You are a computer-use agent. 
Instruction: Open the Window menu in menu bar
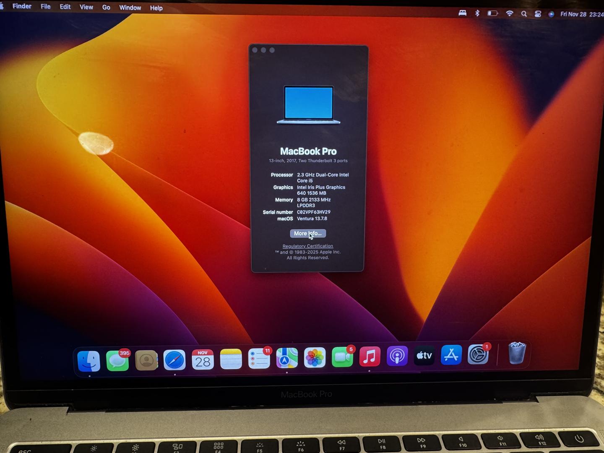pos(130,8)
